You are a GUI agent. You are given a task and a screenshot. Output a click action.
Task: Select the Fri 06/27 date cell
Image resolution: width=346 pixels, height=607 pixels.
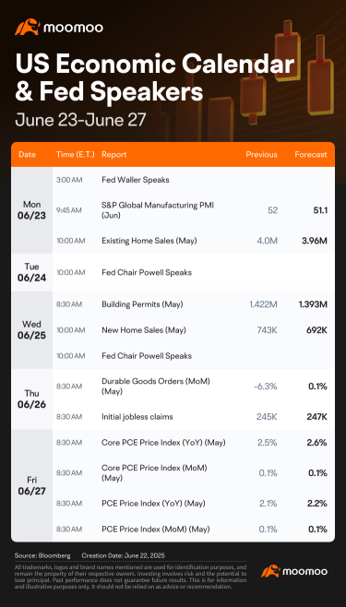[x=31, y=485]
